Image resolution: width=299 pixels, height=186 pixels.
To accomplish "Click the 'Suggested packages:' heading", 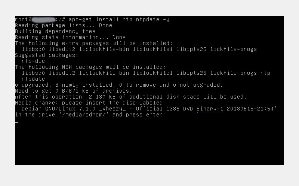I will pyautogui.click(x=47, y=55).
